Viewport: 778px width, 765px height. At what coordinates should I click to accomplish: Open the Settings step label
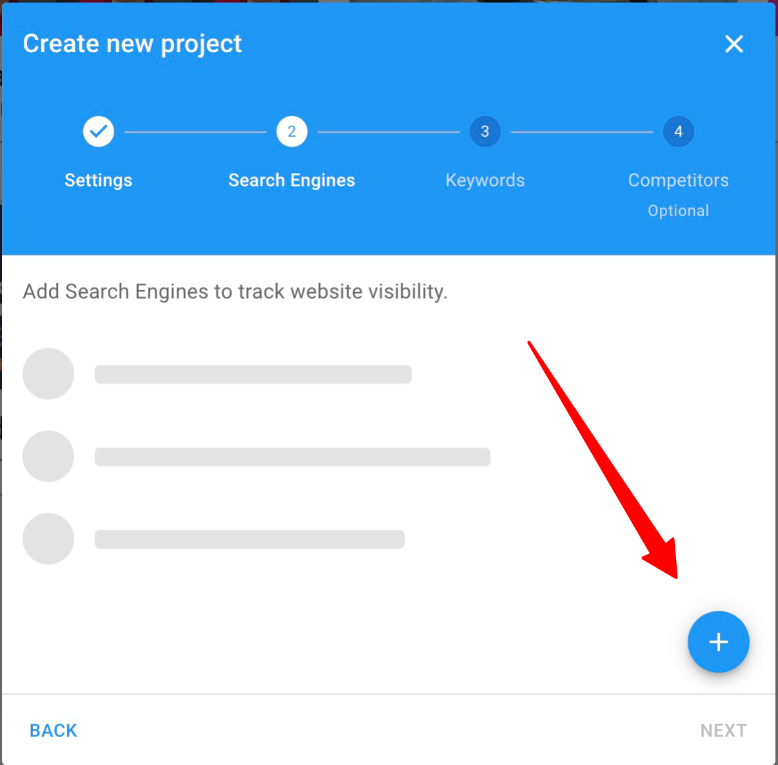(x=99, y=180)
